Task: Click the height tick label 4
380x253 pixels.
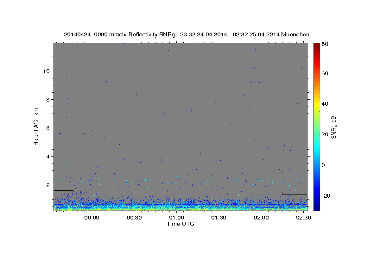Action: coord(48,157)
